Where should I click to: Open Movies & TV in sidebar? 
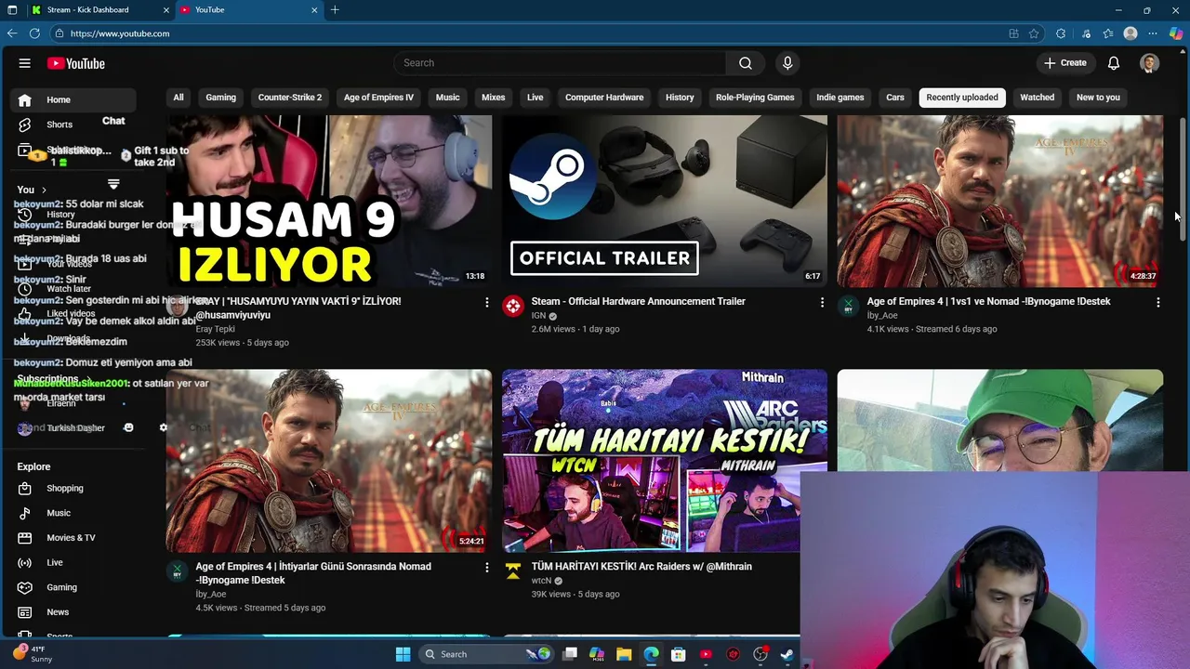pyautogui.click(x=71, y=538)
